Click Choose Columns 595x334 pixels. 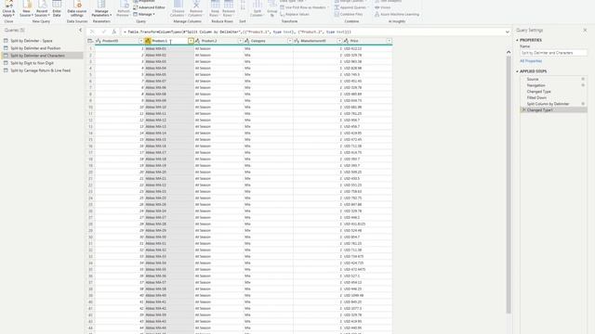(178, 8)
